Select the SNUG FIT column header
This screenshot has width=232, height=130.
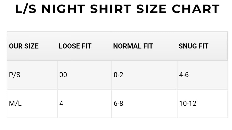[x=193, y=46]
